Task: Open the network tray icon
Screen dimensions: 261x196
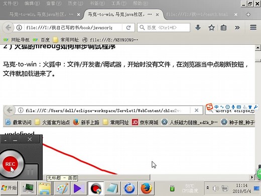Action: pyautogui.click(x=224, y=188)
